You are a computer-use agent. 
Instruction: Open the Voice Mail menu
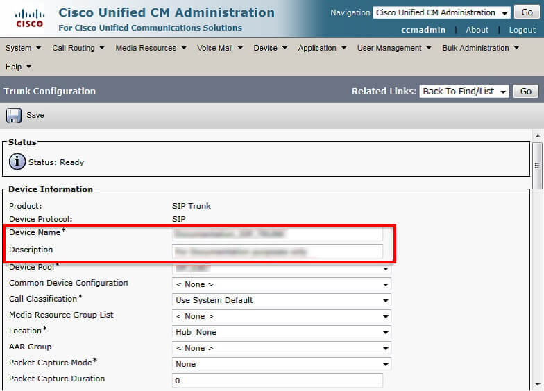[219, 48]
